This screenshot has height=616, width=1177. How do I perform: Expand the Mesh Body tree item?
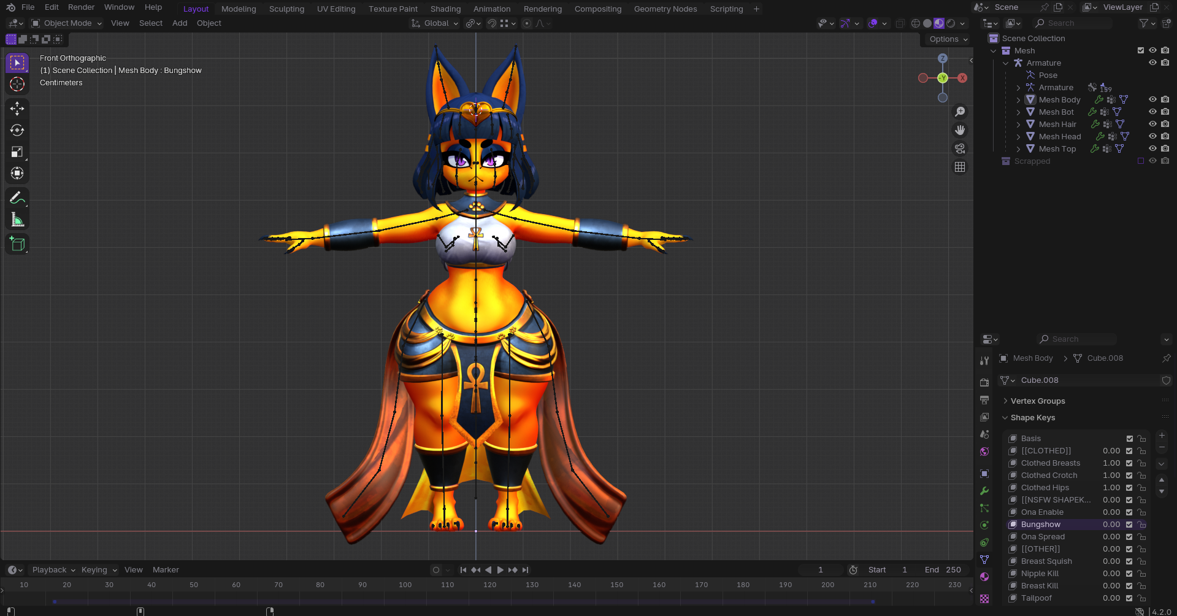tap(1018, 99)
